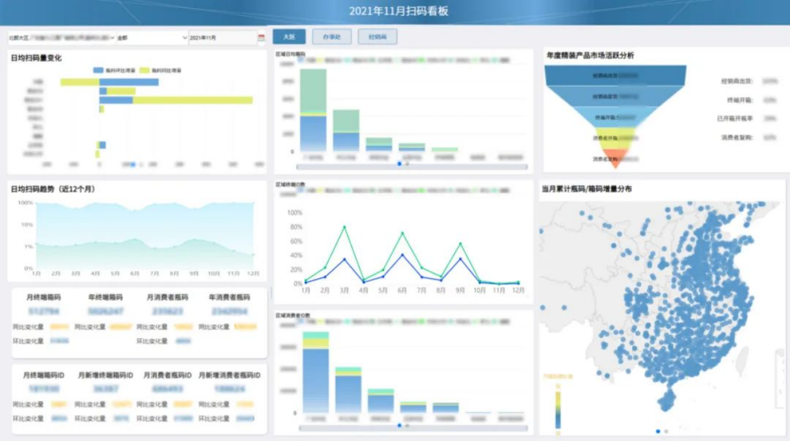790x441 pixels.
Task: Open the 2021年11月 date picker field
Action: point(222,38)
